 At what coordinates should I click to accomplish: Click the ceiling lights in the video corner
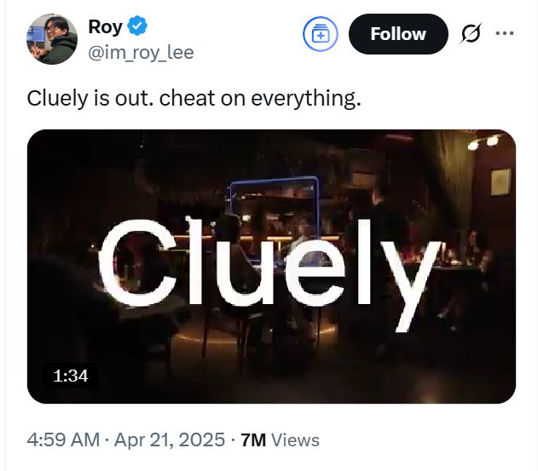point(483,143)
